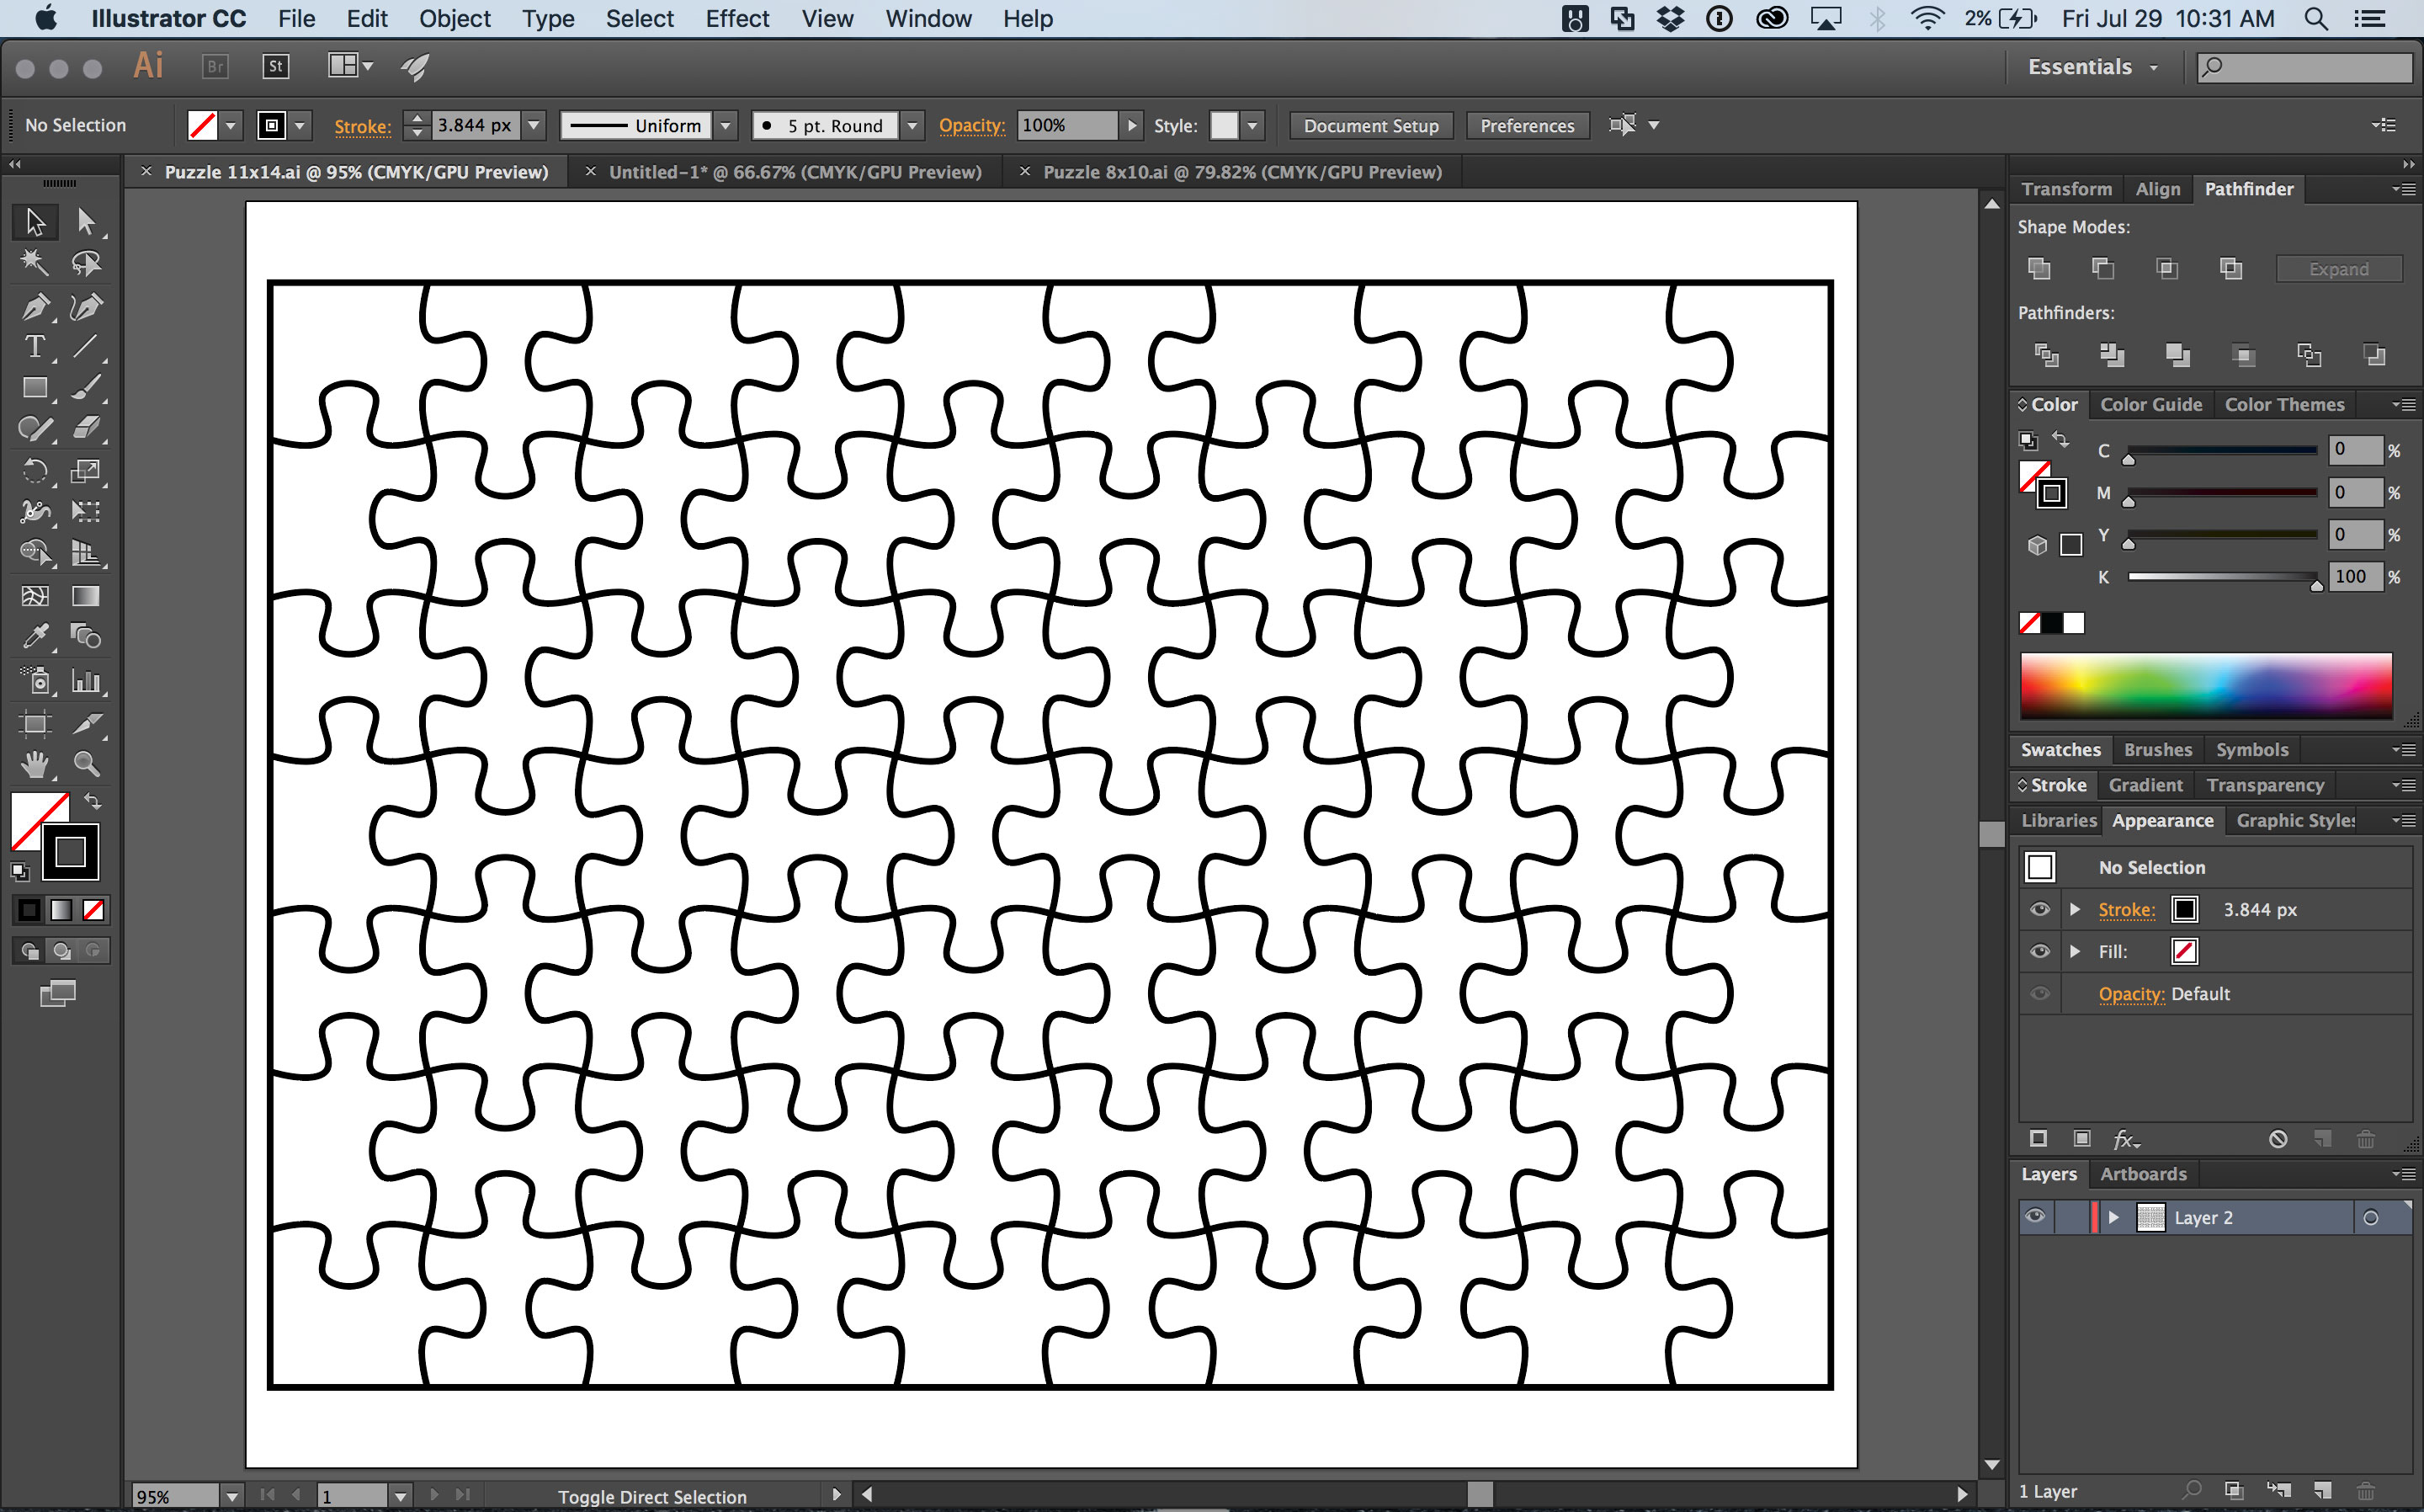The height and width of the screenshot is (1512, 2424).
Task: Toggle visibility of Layer 2
Action: (x=2036, y=1217)
